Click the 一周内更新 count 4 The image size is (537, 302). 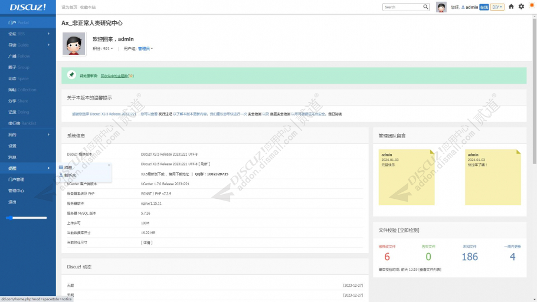(512, 257)
